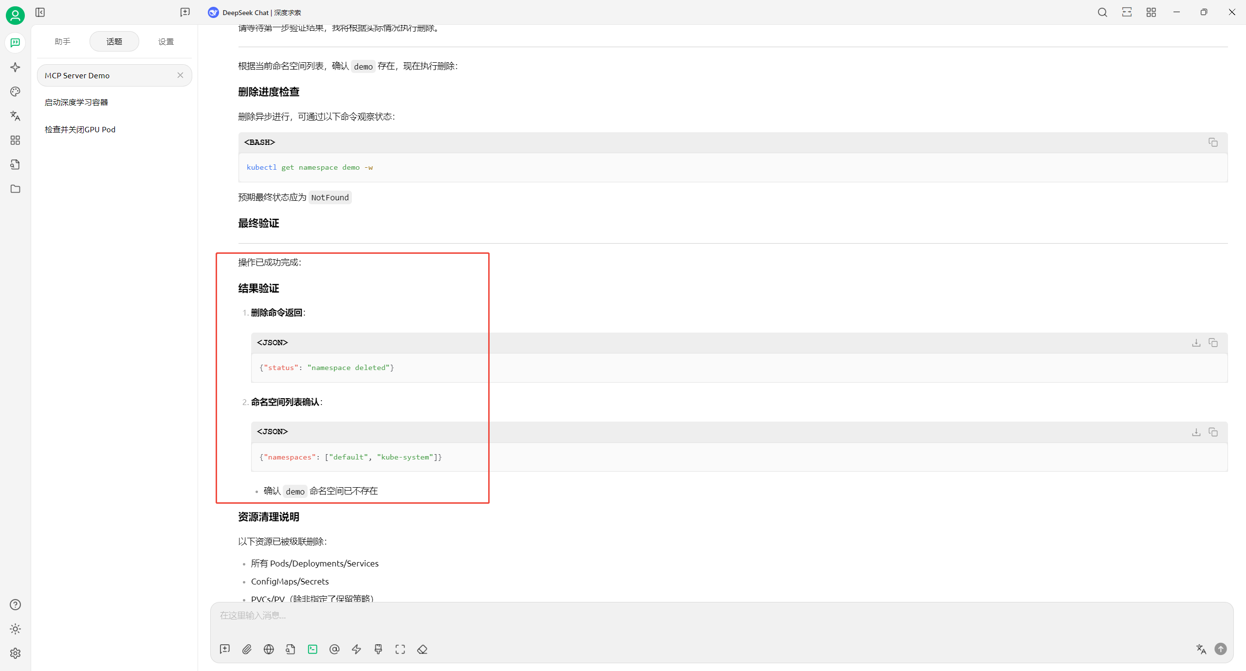The height and width of the screenshot is (671, 1246).
Task: Switch to the 设置 tab
Action: [x=166, y=41]
